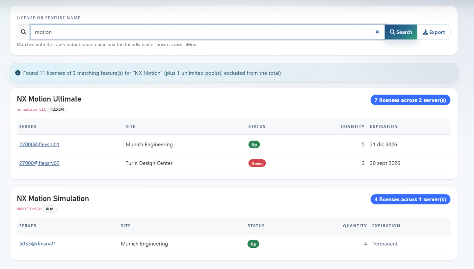Click the RLM tag under NX Motion Simulation
Screen dimensions: 474x269
(50, 209)
